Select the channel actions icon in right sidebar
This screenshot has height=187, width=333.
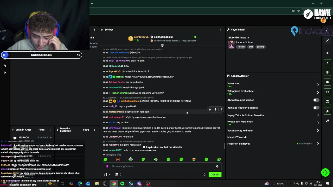pyautogui.click(x=327, y=101)
